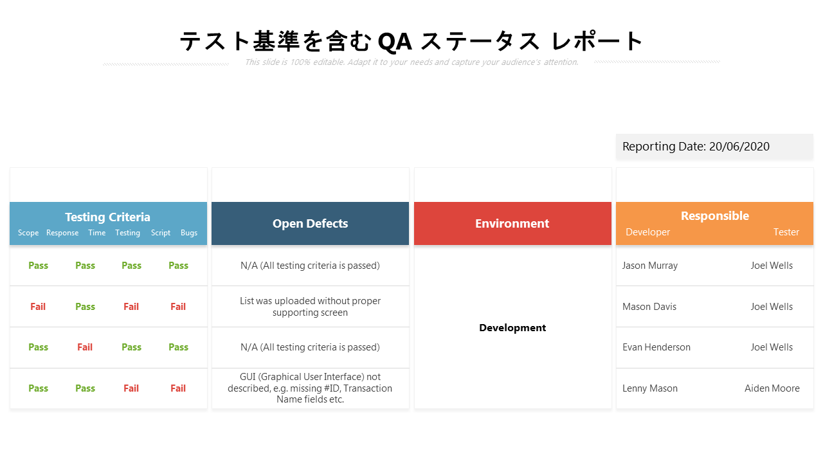Select 'Joel Wells' in Mason Davis's row
This screenshot has width=823, height=463.
[x=772, y=307]
